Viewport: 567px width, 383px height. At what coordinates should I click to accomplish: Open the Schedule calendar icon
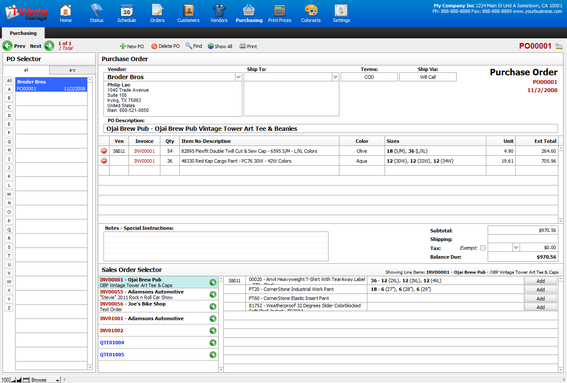(x=127, y=10)
